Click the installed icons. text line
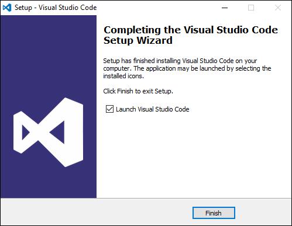 [123, 76]
